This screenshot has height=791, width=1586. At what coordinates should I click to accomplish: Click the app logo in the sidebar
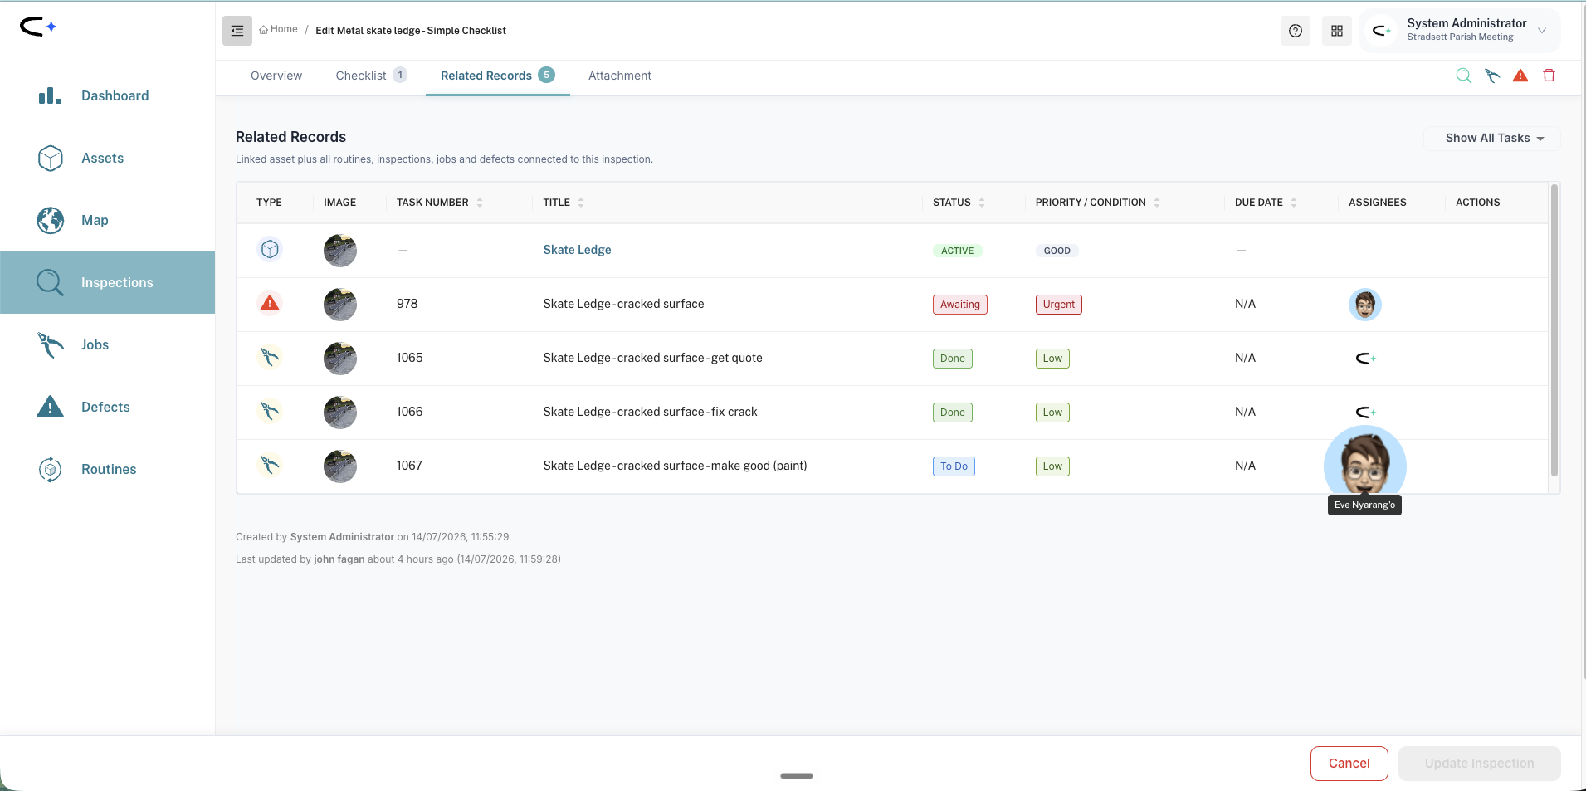[x=38, y=27]
